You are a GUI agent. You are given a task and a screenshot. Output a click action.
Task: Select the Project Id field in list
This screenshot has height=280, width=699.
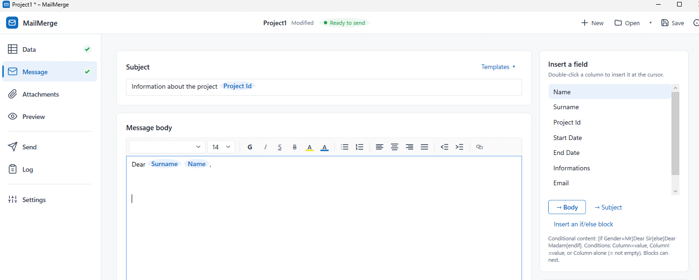click(x=610, y=122)
